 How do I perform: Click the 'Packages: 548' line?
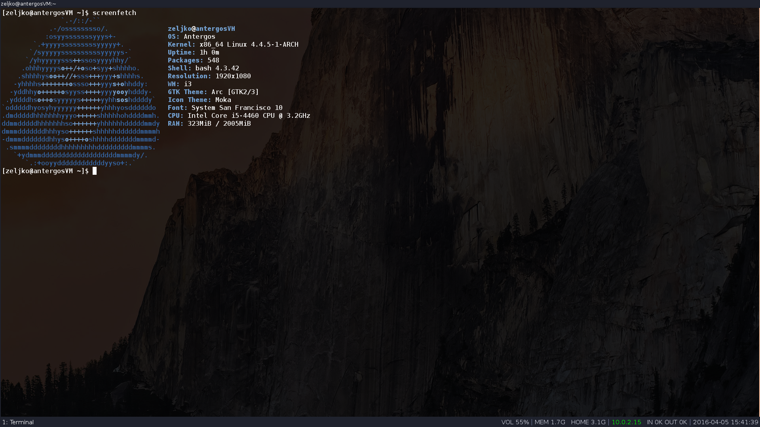[193, 60]
